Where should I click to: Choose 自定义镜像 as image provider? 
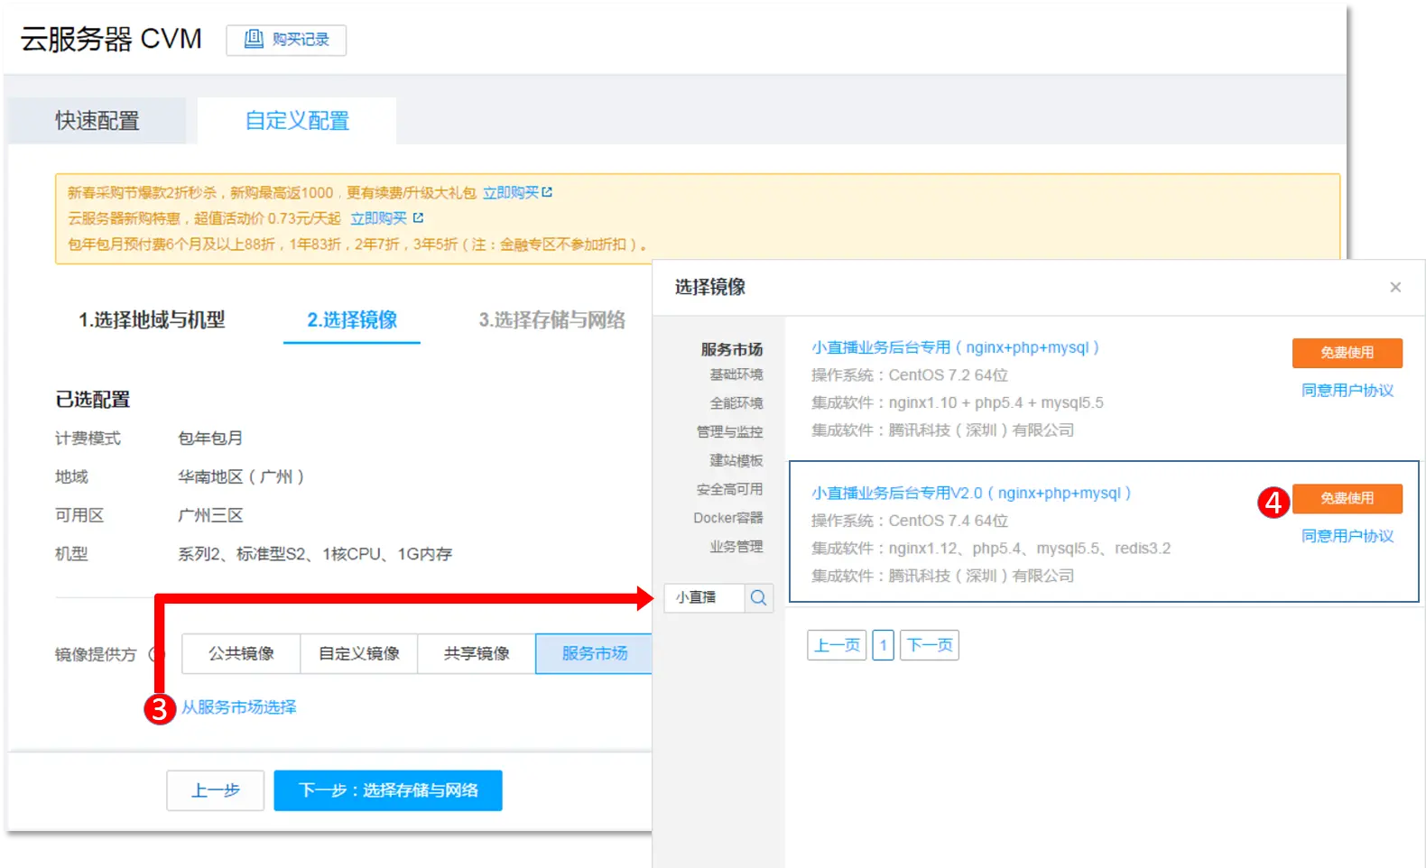pyautogui.click(x=359, y=653)
